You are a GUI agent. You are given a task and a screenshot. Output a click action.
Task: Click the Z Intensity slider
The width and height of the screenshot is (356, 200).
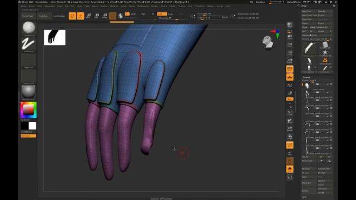pyautogui.click(x=172, y=18)
